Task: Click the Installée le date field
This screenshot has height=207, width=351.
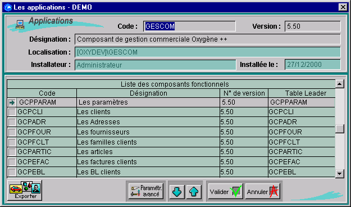Action: [313, 65]
